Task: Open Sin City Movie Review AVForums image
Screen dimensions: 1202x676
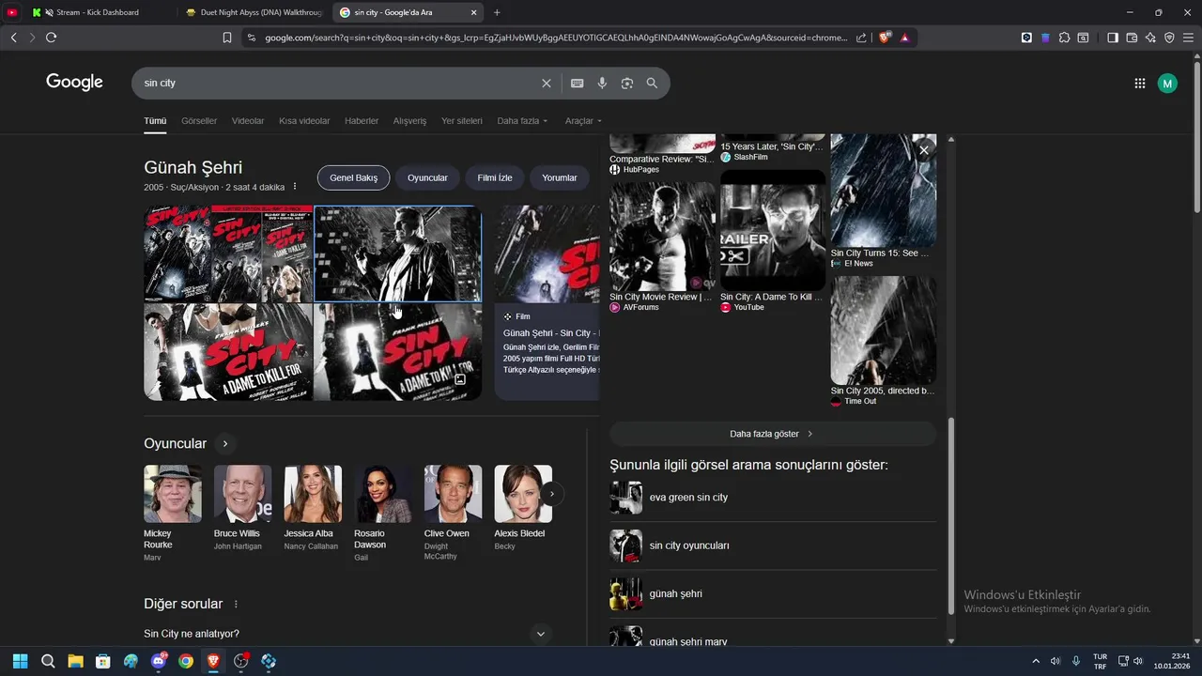Action: (x=662, y=236)
